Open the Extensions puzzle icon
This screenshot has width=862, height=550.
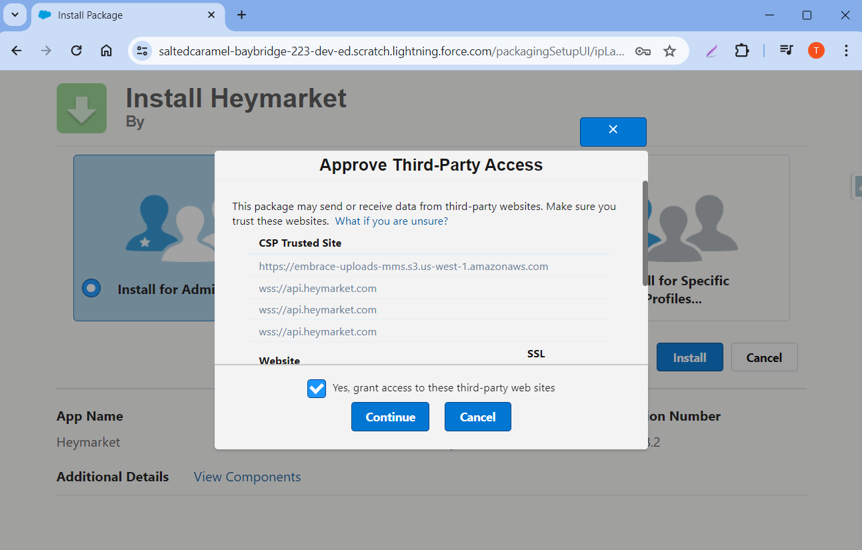(741, 51)
